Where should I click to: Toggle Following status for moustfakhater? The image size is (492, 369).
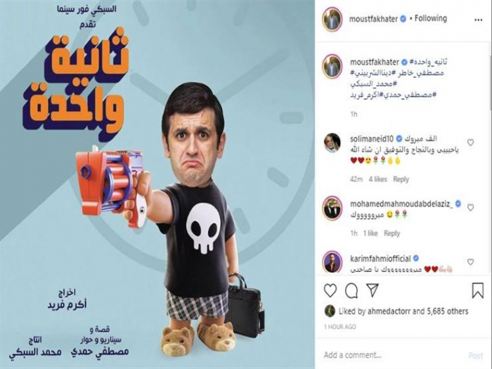[x=430, y=18]
